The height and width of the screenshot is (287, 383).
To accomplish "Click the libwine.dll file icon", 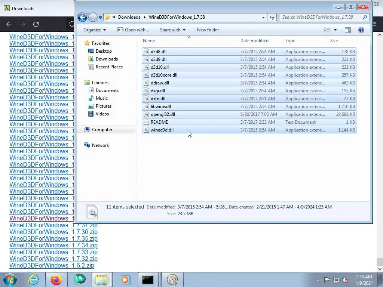I will pos(146,107).
